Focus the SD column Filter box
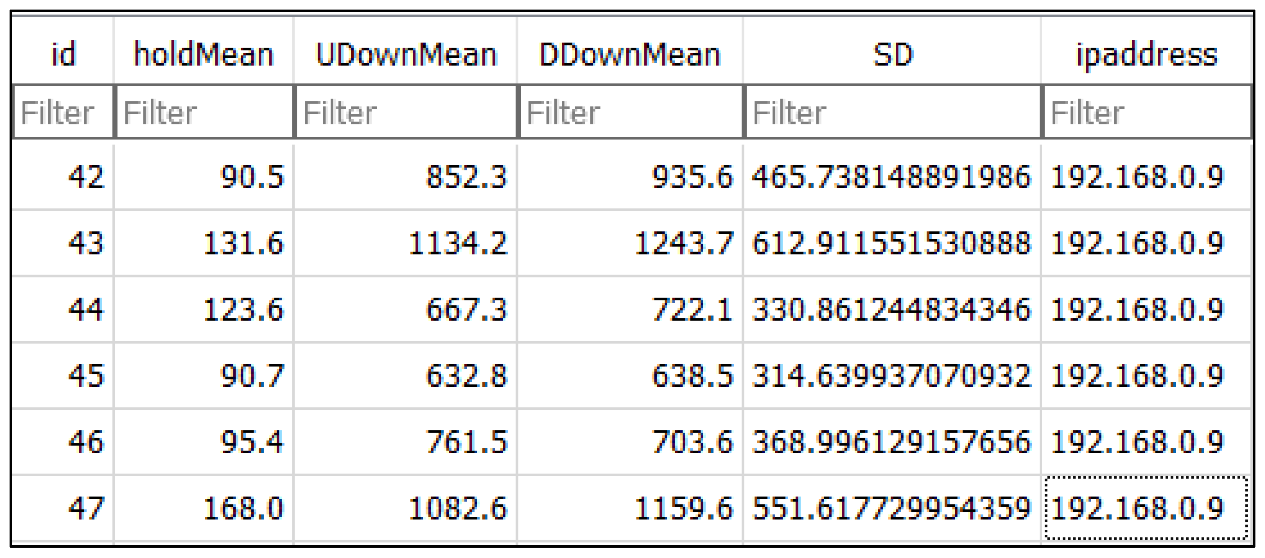1265x558 pixels. coord(893,112)
